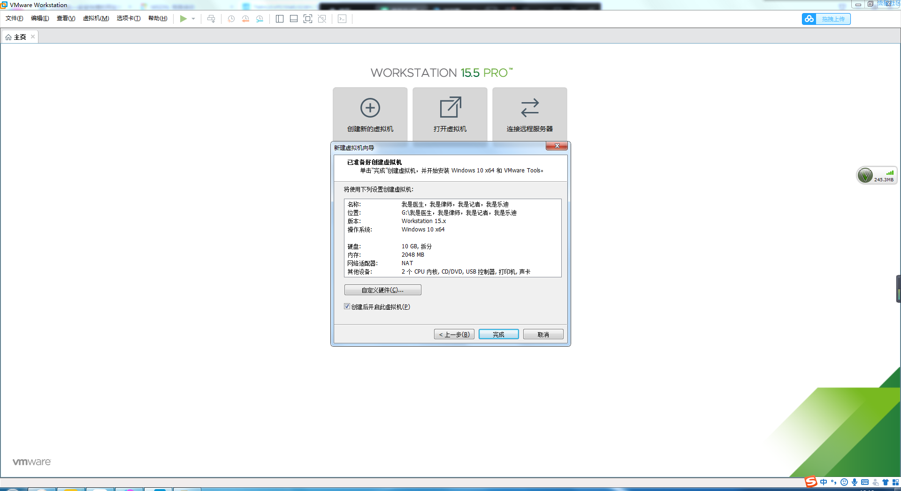Image resolution: width=901 pixels, height=491 pixels.
Task: Open the power options dropdown arrow
Action: coord(193,19)
